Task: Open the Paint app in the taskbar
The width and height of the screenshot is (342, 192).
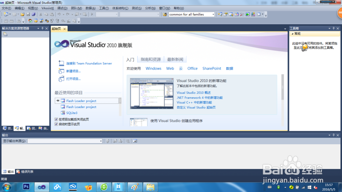Action: click(x=134, y=187)
